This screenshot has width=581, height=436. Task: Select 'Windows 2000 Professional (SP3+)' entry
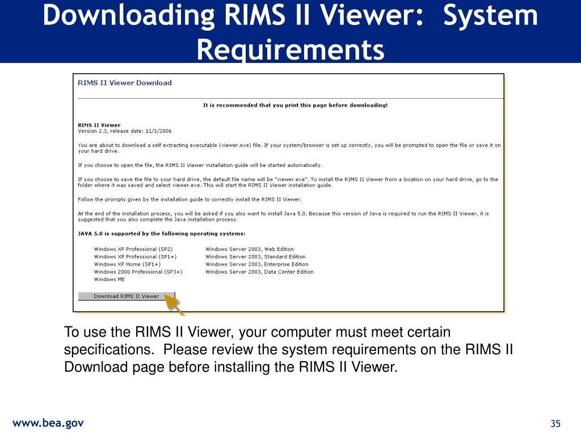[138, 272]
